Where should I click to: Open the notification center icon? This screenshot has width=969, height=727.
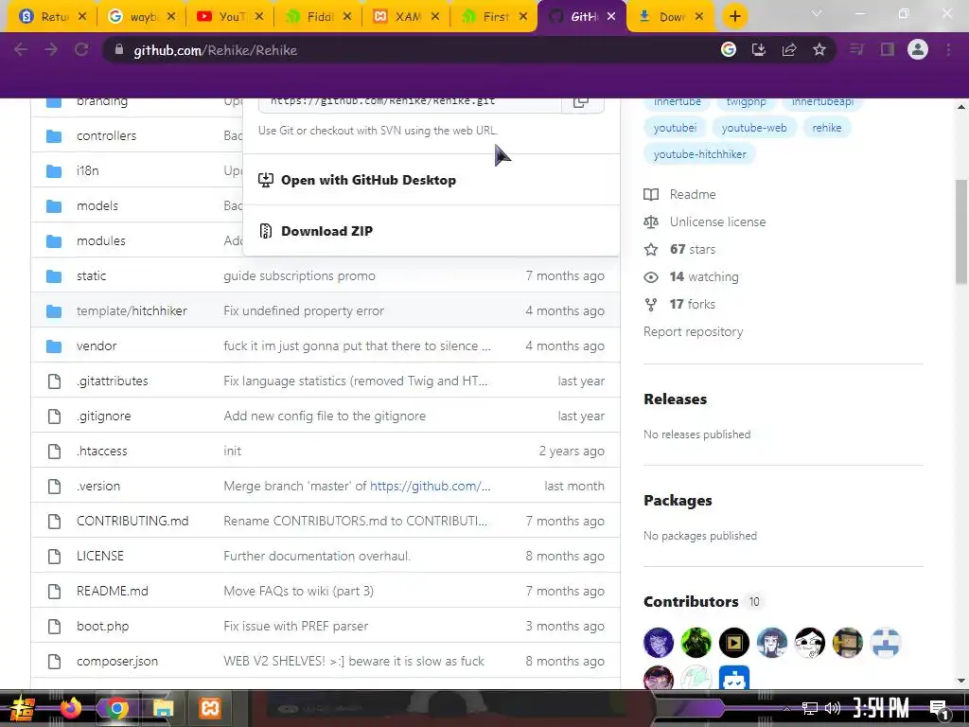click(939, 710)
